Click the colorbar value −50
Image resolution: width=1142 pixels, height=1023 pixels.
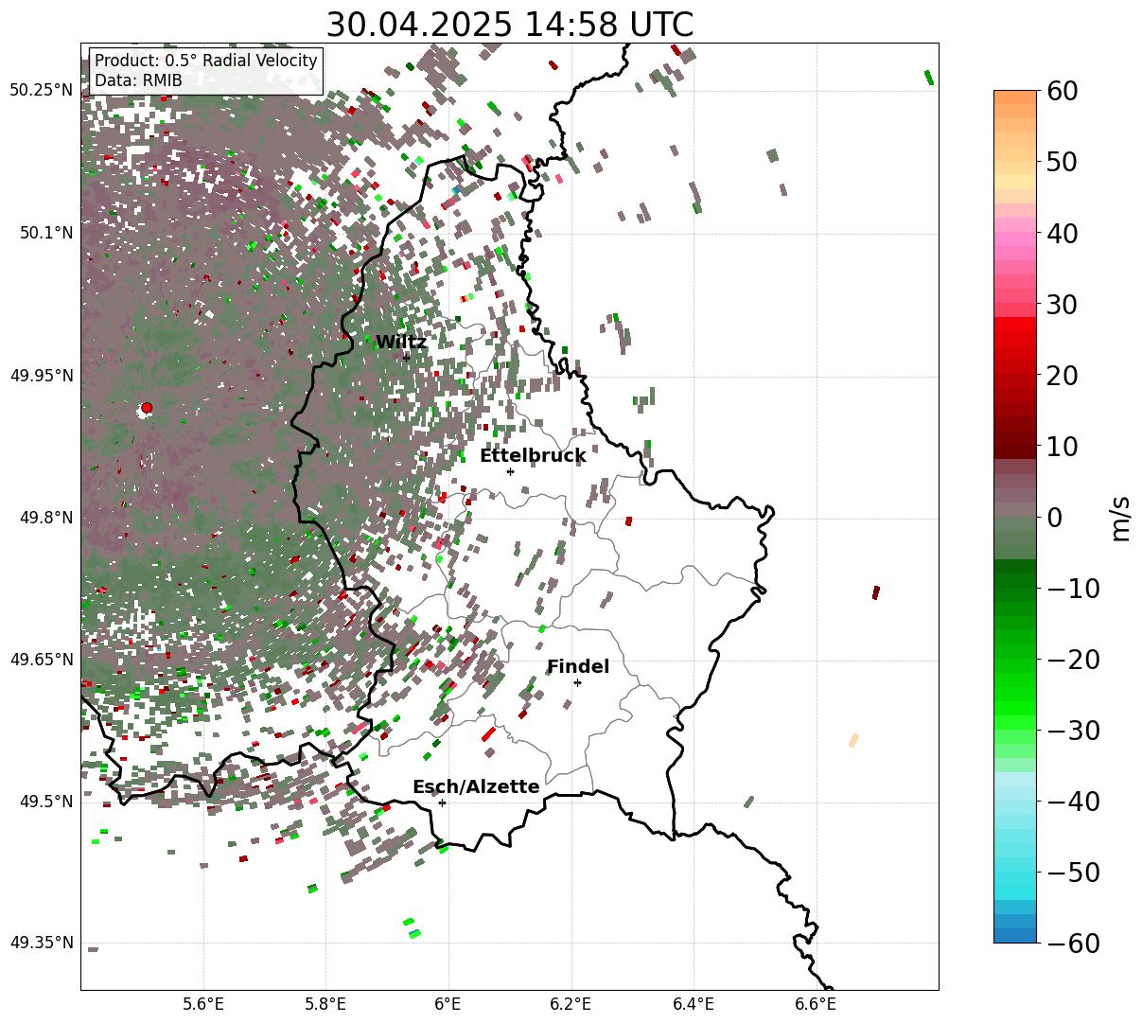tap(1073, 872)
